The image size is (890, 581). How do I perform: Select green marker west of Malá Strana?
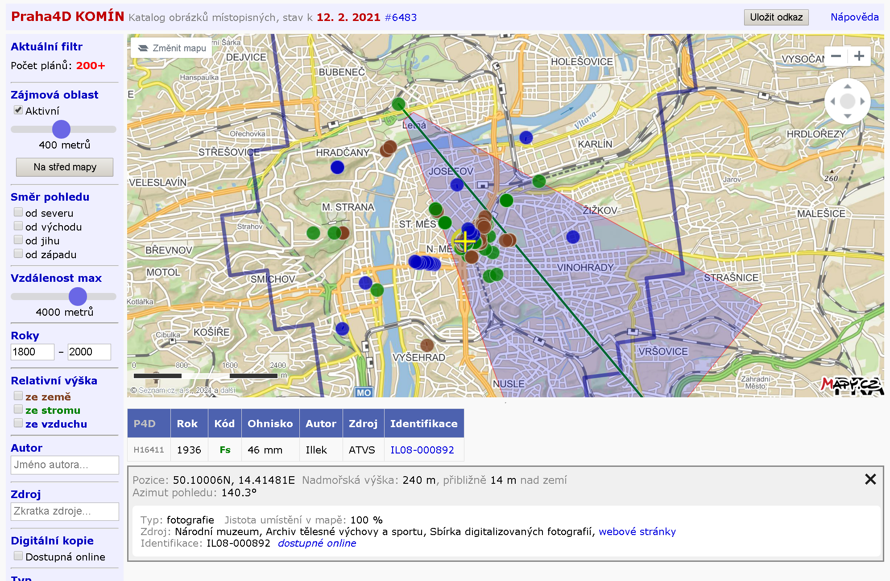(313, 232)
